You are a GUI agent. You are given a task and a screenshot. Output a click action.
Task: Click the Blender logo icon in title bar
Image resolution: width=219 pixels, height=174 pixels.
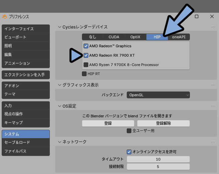tap(4, 17)
